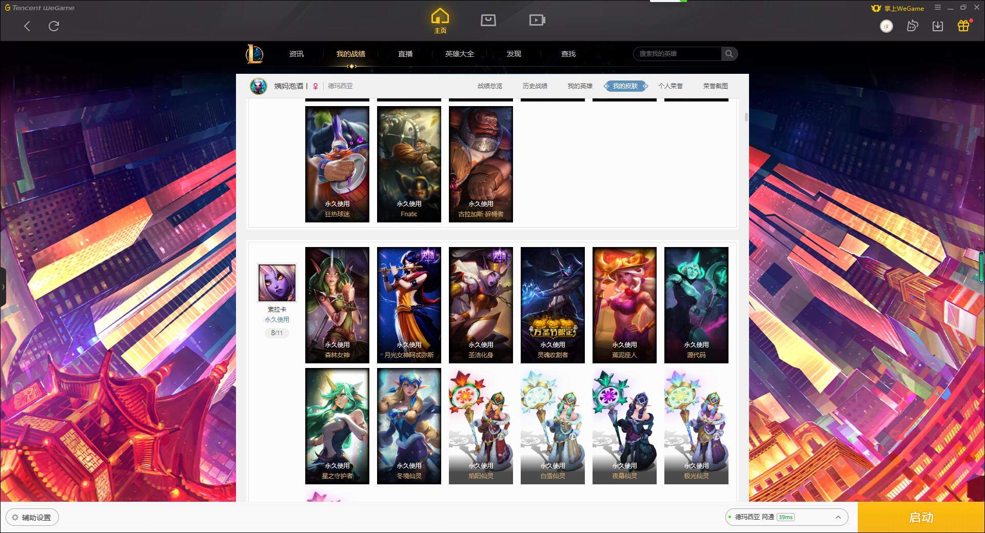985x533 pixels.
Task: Click server name 德玛西亚 in header
Action: click(341, 86)
